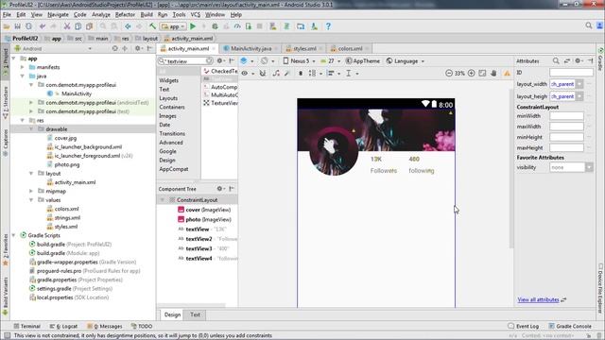The width and height of the screenshot is (605, 340).
Task: Open the layout_width value dropdown
Action: (x=579, y=84)
